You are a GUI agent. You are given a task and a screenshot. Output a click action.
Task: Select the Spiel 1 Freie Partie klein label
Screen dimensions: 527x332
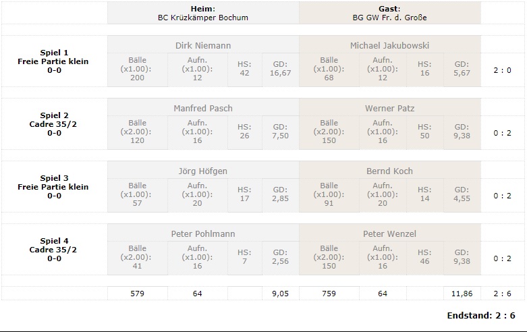(53, 61)
